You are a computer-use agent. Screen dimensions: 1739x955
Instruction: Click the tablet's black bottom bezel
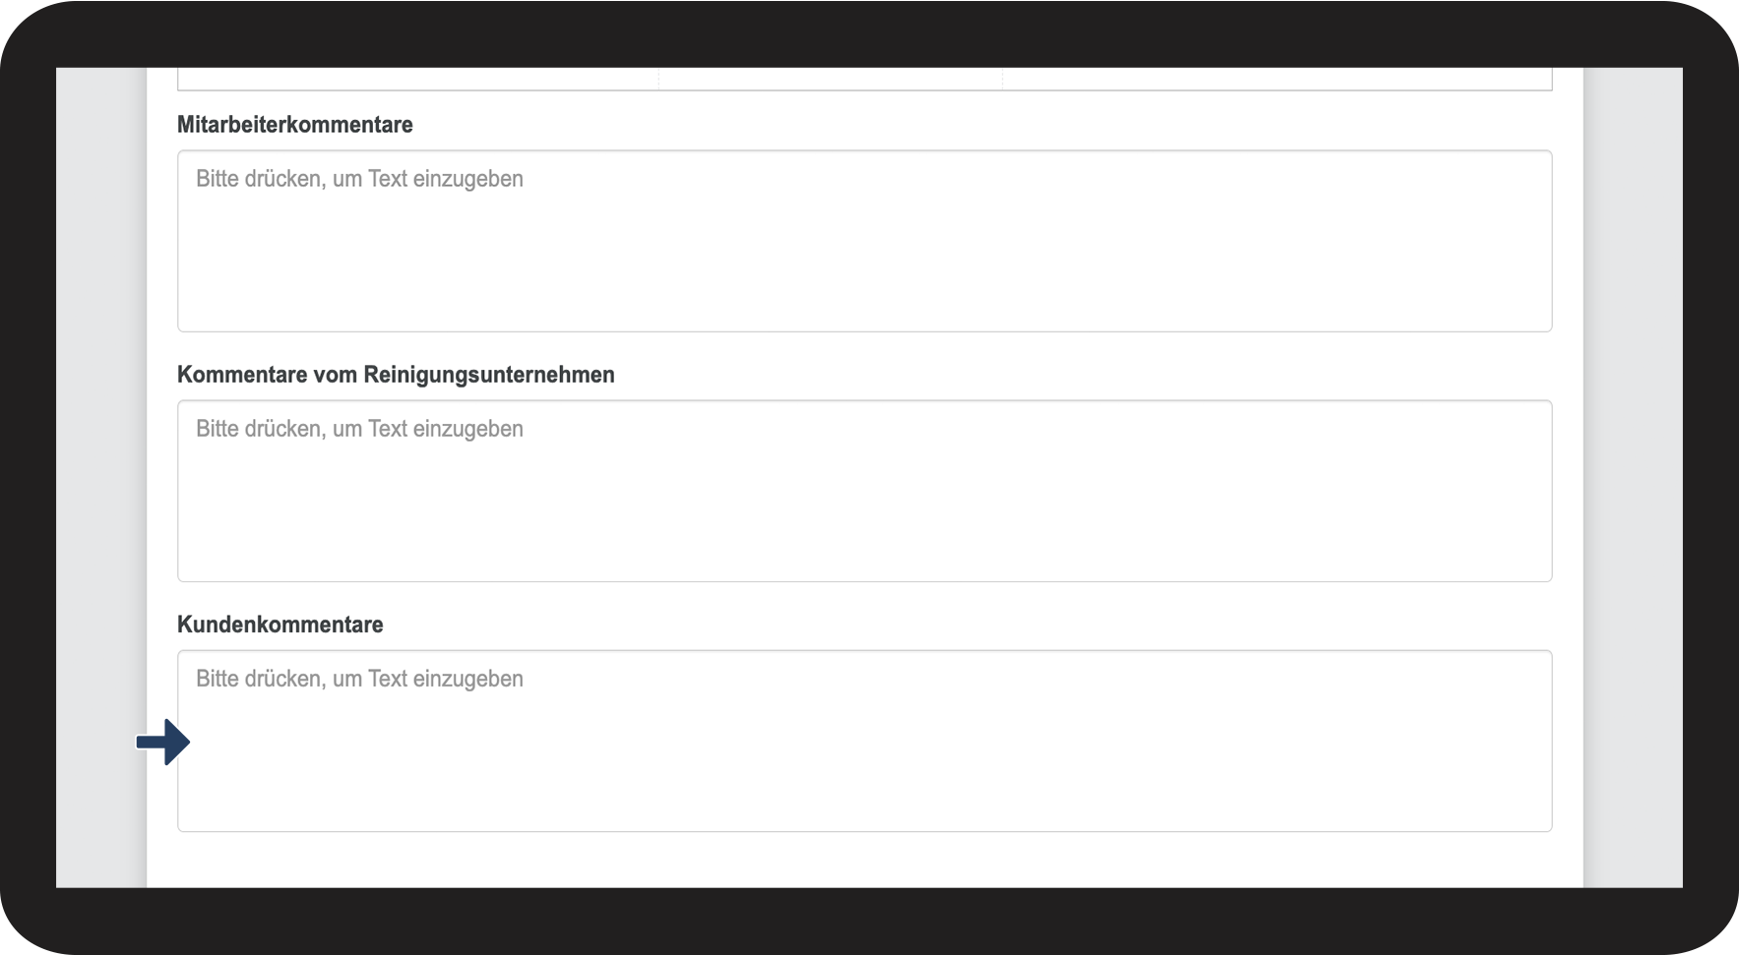[869, 921]
